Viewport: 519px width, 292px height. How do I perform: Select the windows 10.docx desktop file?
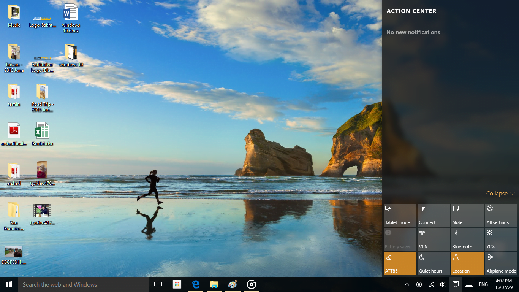click(x=71, y=18)
